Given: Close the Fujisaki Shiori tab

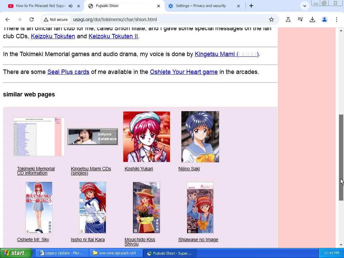Looking at the screenshot, I should (x=159, y=6).
